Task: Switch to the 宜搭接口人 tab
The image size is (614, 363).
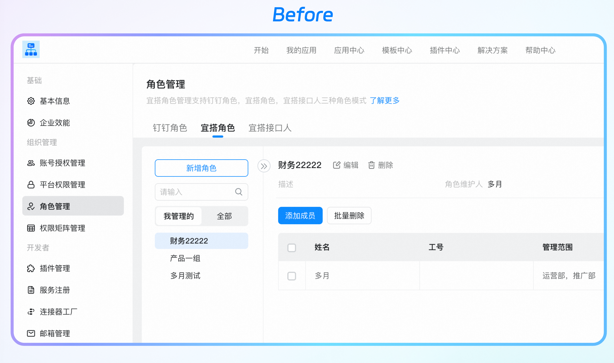Action: click(x=270, y=128)
